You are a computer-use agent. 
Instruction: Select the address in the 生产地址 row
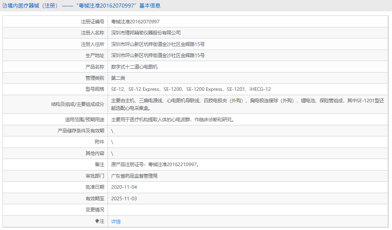pyautogui.click(x=158, y=56)
